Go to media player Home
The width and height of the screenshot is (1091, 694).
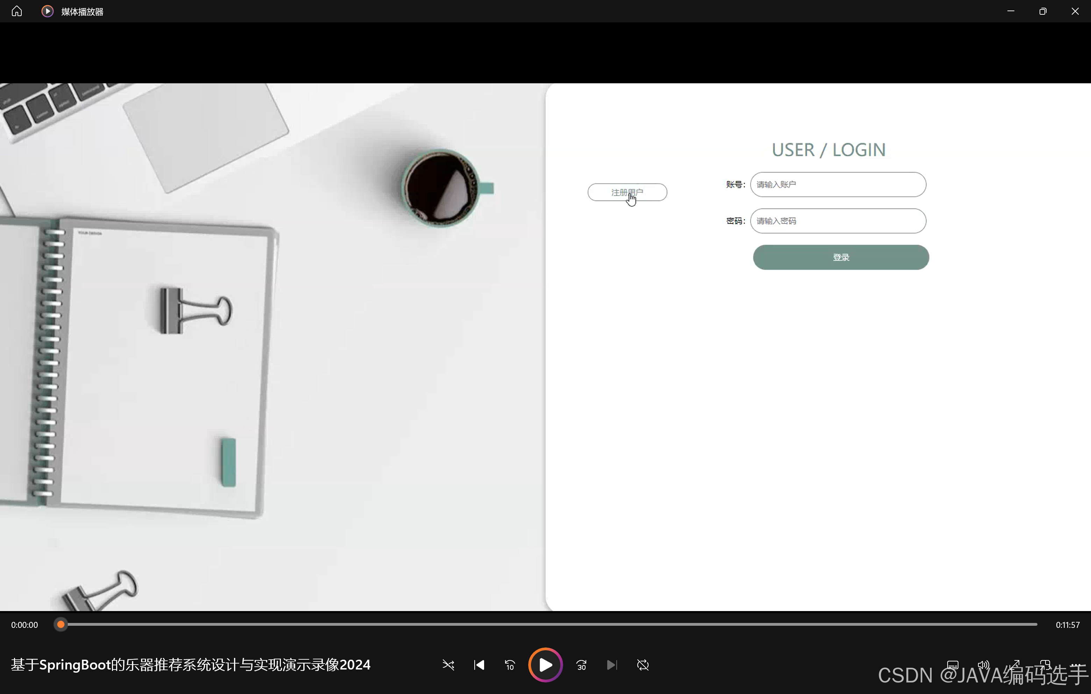coord(17,11)
